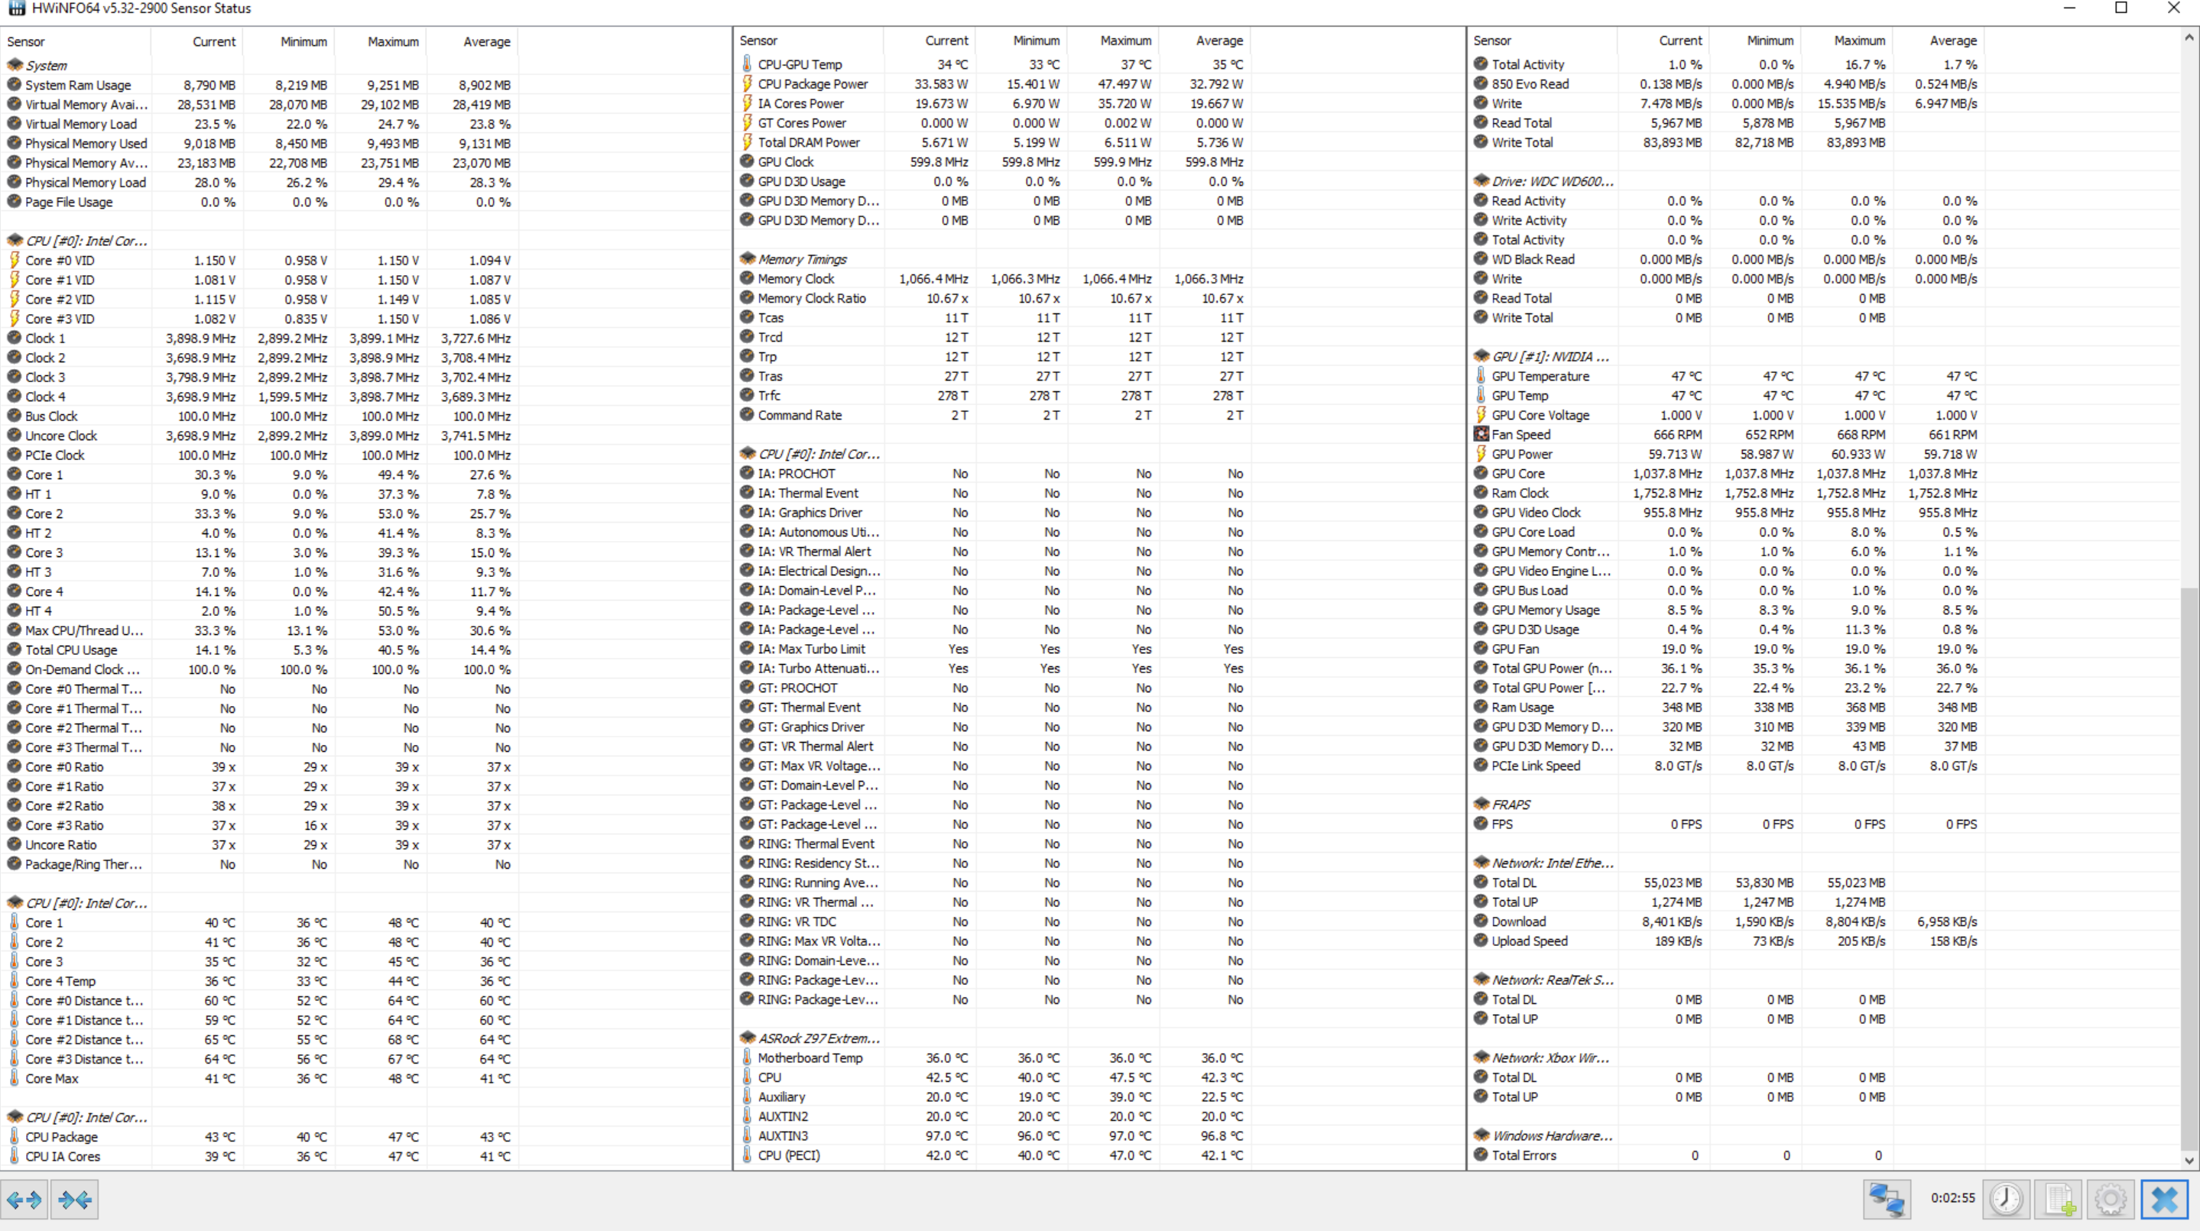Click the HWiNFO64 title bar app icon
Screen dimensions: 2200x1231
[x=16, y=8]
